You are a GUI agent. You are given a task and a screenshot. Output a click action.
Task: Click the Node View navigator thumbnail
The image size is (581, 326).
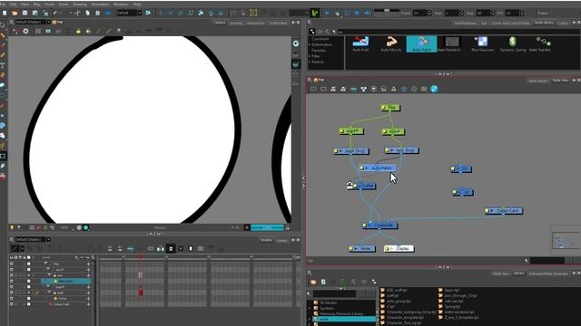coord(566,240)
